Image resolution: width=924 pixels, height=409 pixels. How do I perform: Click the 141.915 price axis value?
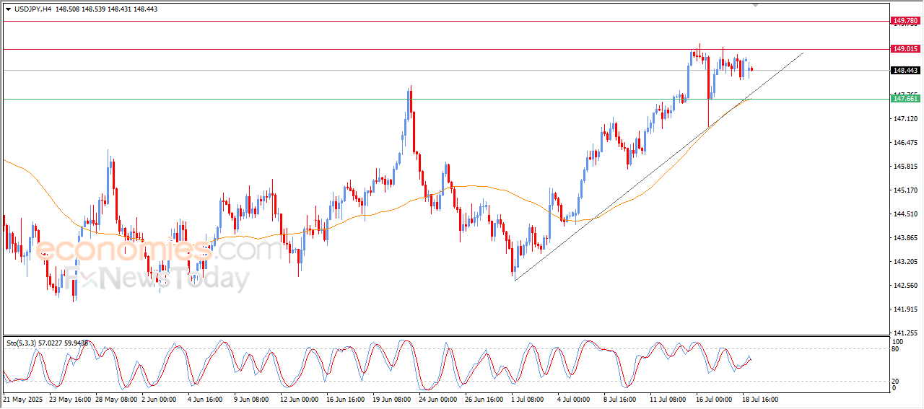[x=905, y=309]
